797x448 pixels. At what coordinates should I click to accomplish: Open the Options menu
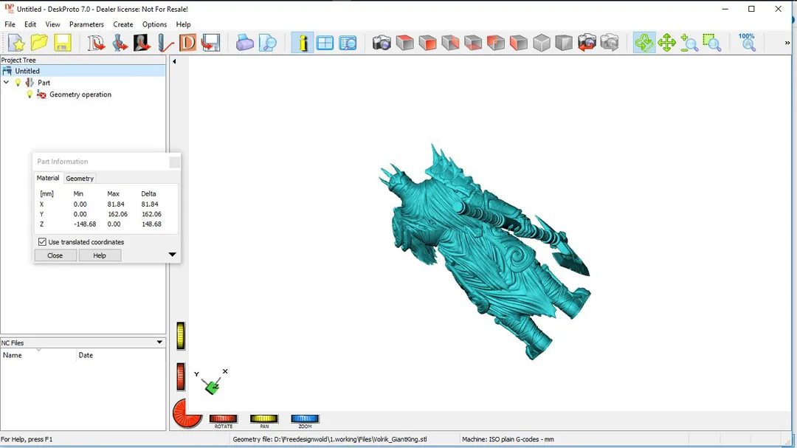154,24
